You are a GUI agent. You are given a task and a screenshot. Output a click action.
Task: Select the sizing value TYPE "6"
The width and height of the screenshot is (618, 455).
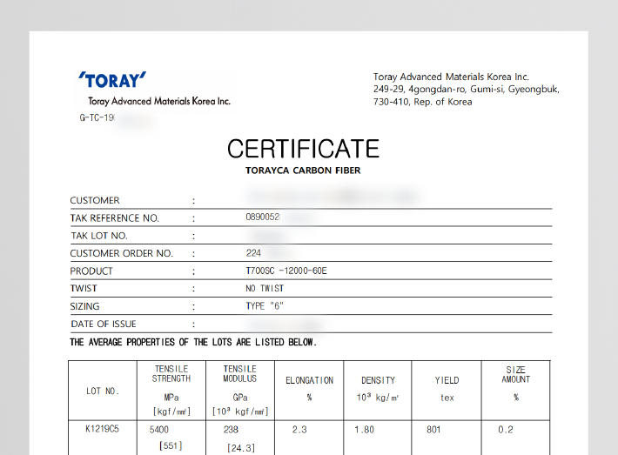[265, 306]
